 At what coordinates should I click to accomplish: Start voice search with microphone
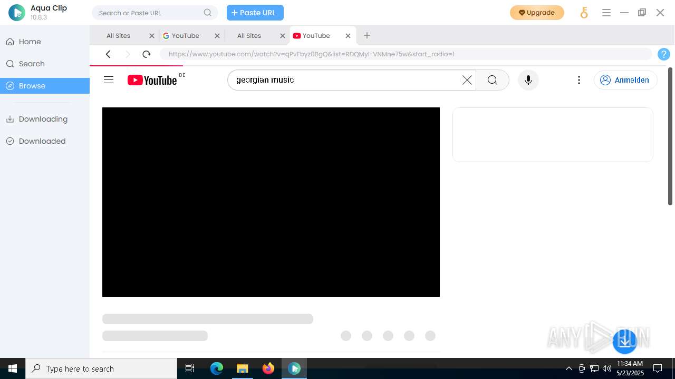(x=528, y=80)
